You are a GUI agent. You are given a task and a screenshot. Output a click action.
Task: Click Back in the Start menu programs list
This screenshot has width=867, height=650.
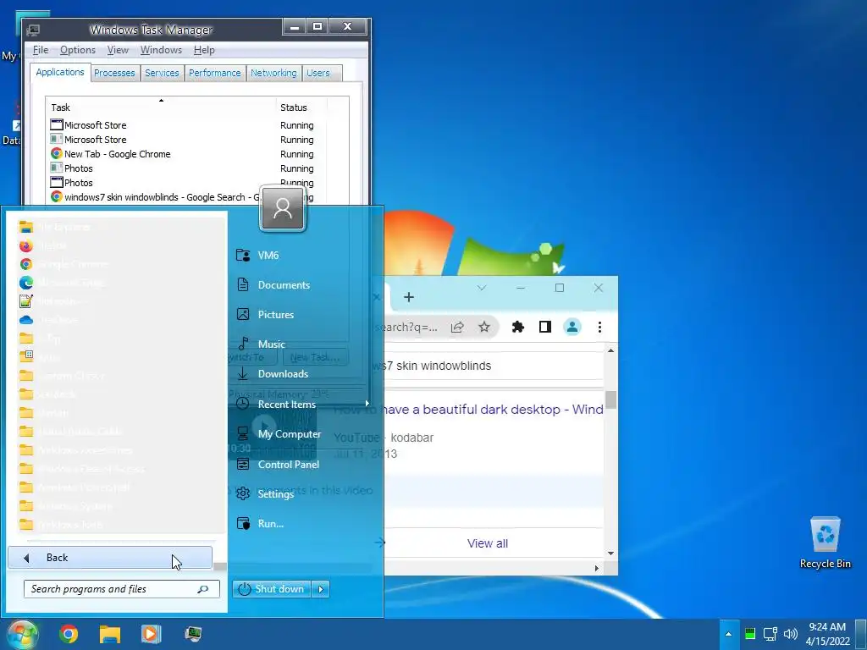[110, 558]
